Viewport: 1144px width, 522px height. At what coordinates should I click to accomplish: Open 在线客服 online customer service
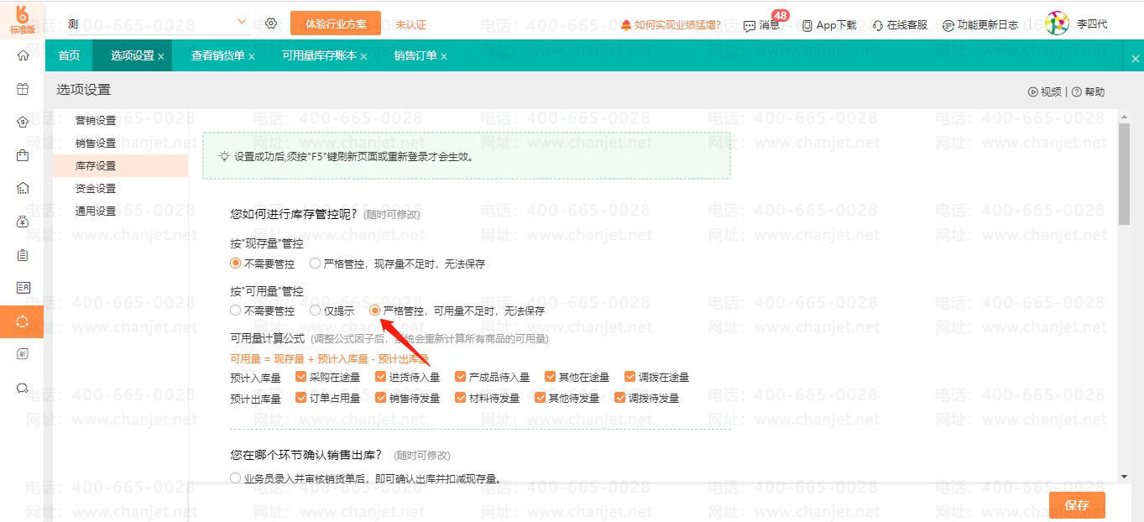(878, 25)
